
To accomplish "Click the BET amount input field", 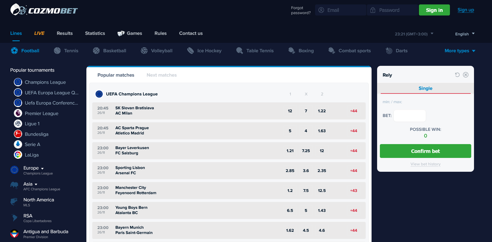I will (x=409, y=116).
